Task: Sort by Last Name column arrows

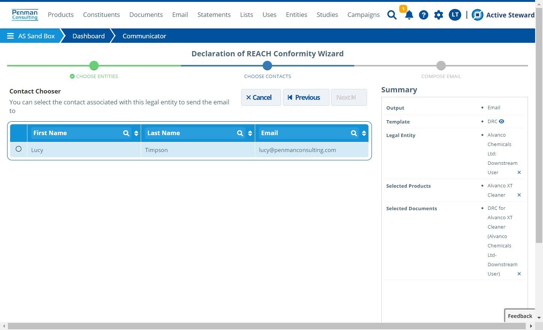Action: pyautogui.click(x=250, y=133)
